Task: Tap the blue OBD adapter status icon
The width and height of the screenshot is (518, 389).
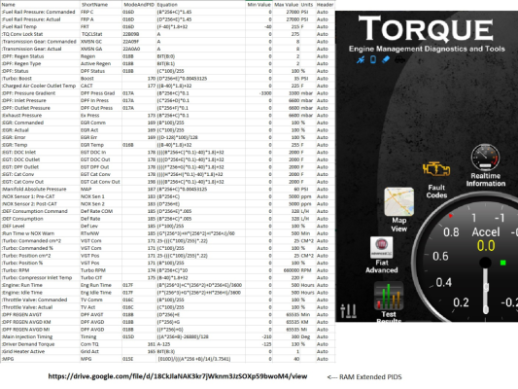Action: pos(386,59)
